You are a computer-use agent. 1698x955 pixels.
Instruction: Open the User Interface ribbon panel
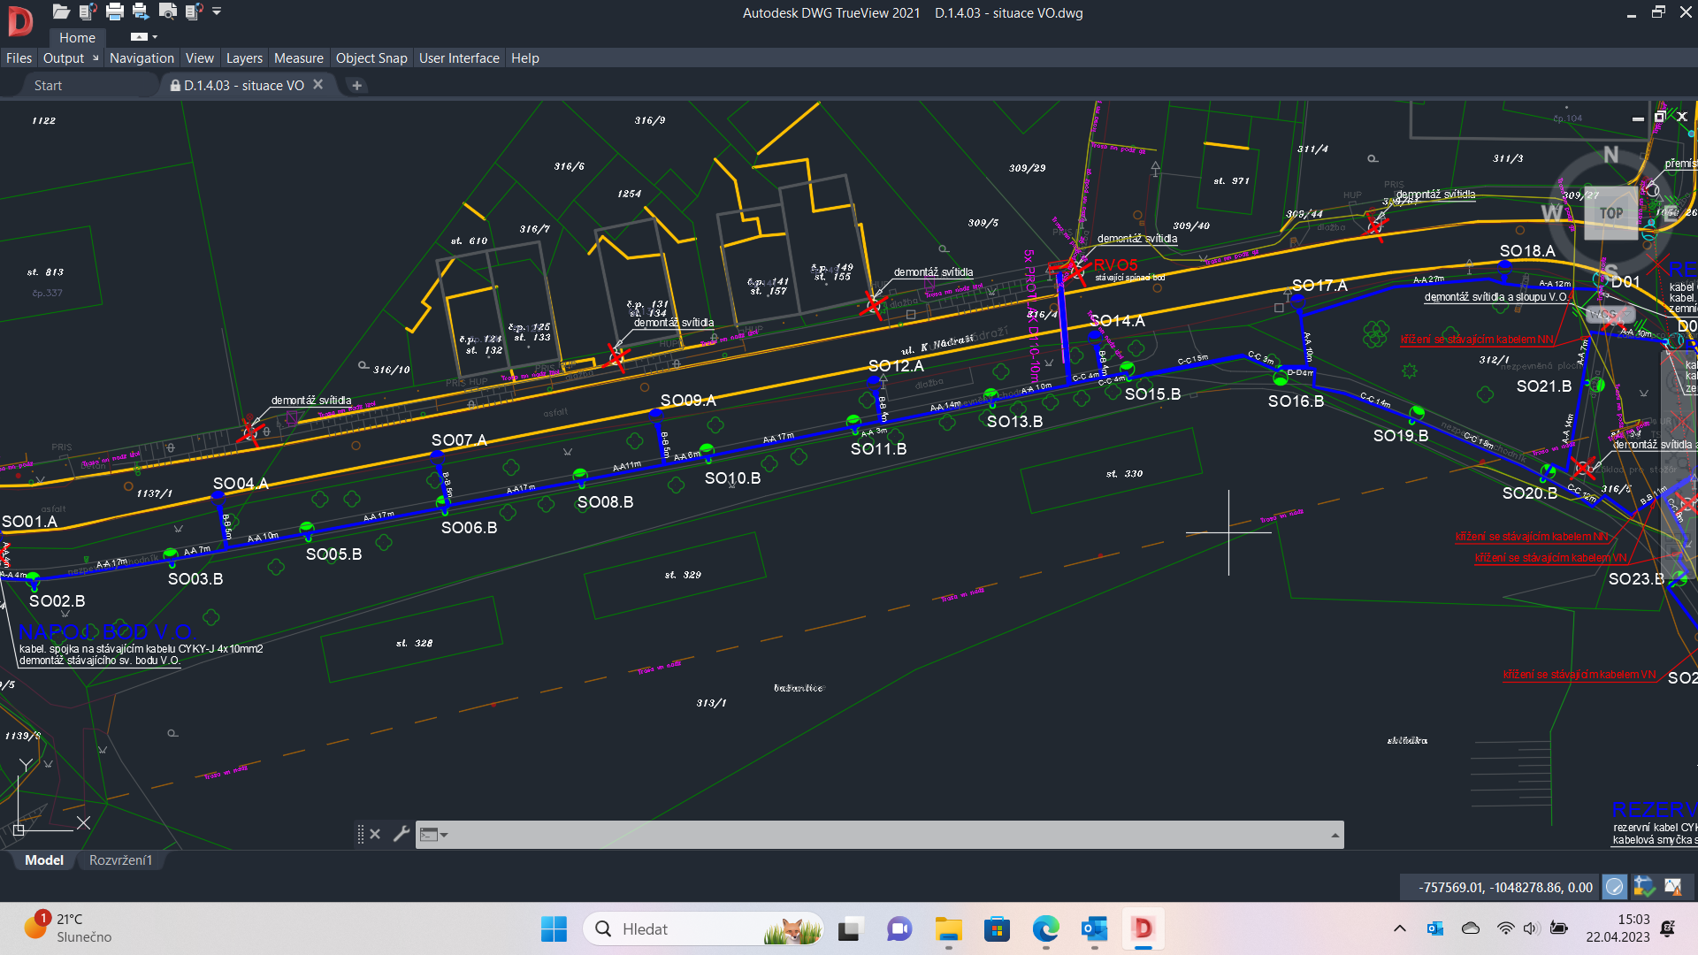(x=459, y=57)
